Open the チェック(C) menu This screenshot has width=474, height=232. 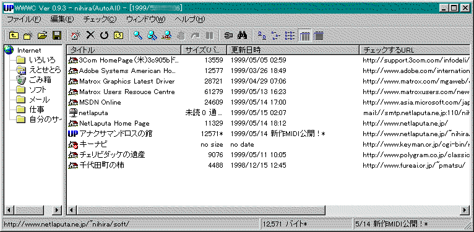click(100, 19)
